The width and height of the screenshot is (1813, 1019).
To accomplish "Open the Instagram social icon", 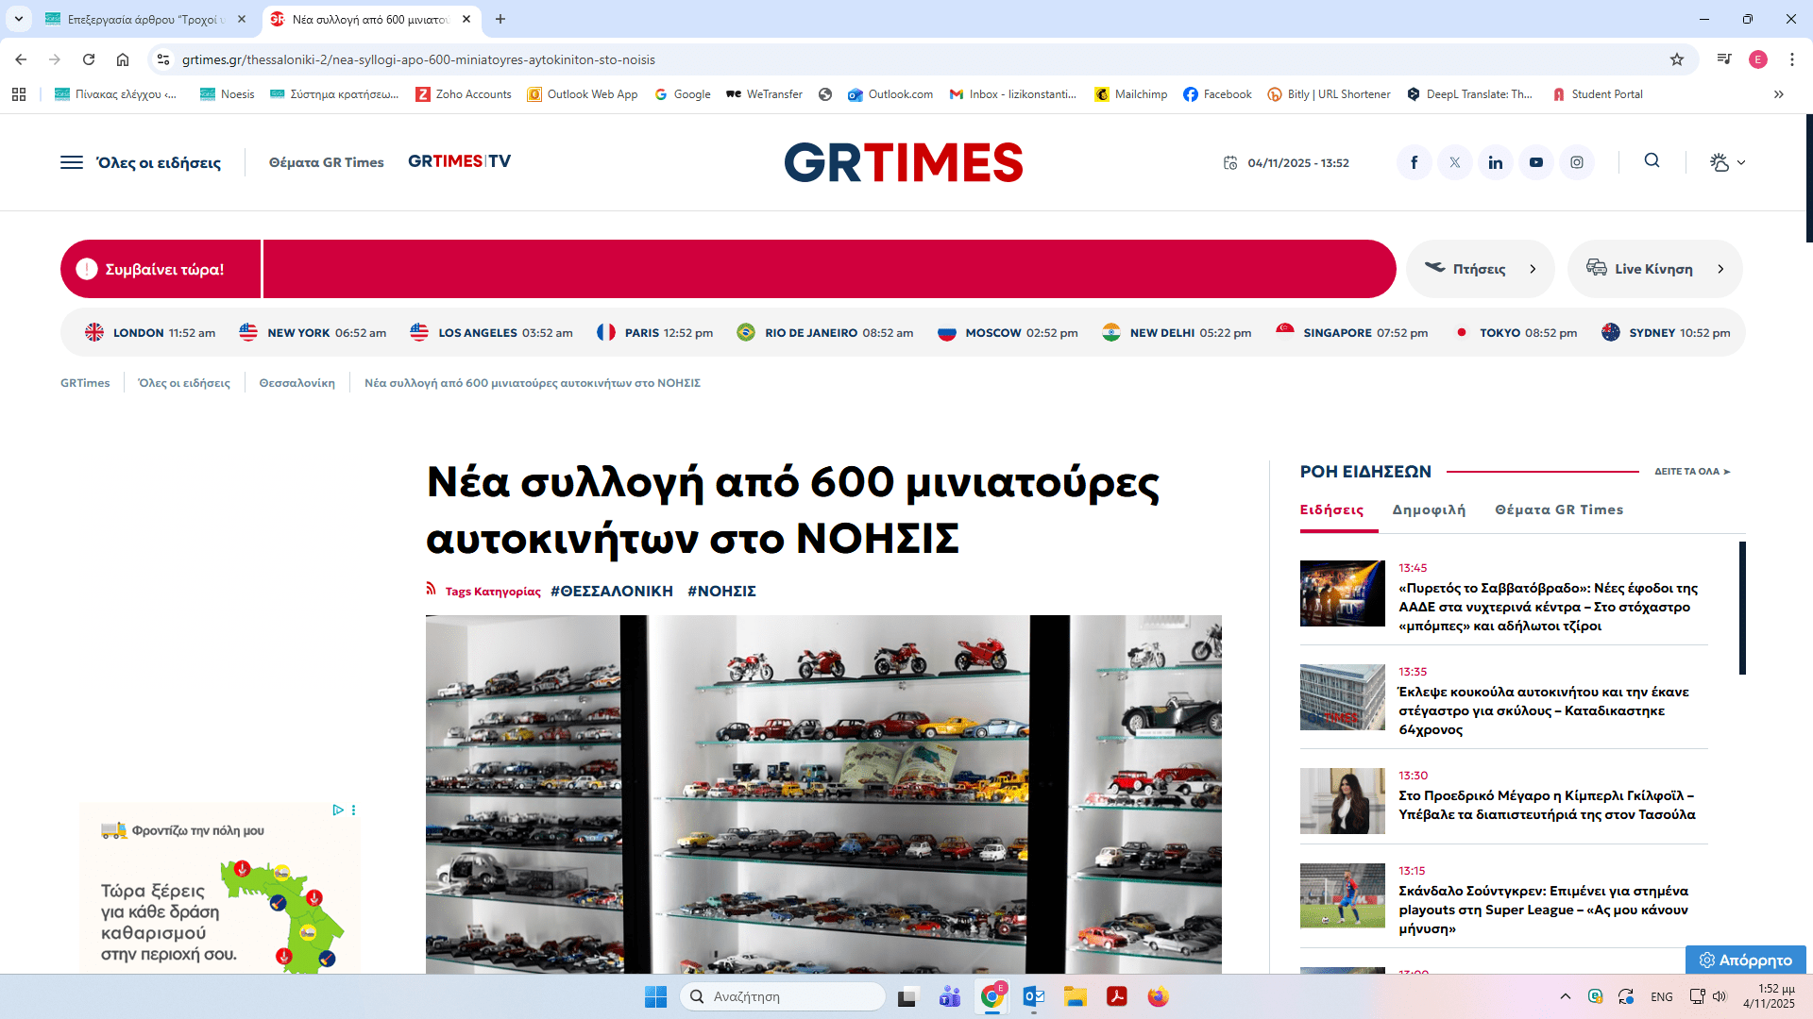I will tap(1577, 162).
